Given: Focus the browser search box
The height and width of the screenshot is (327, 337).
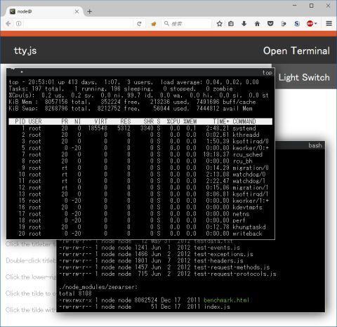Looking at the screenshot, I should pos(187,24).
